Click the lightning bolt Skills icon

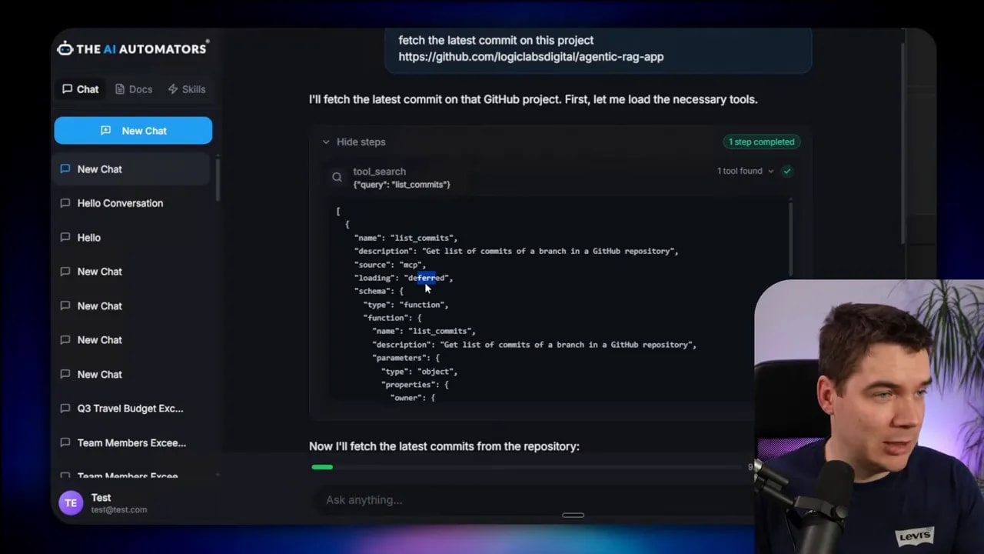(x=173, y=89)
